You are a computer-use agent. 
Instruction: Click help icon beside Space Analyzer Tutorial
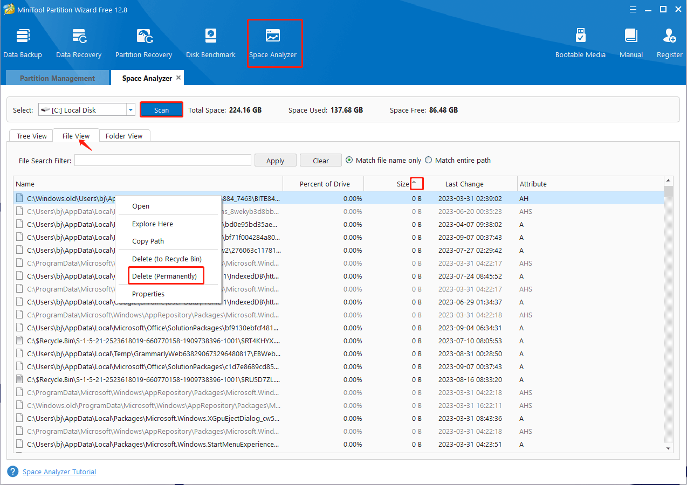click(13, 472)
